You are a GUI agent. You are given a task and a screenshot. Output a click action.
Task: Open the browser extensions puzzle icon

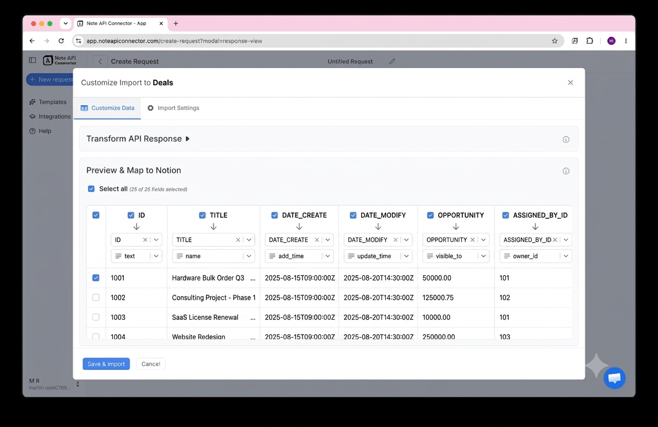[590, 41]
